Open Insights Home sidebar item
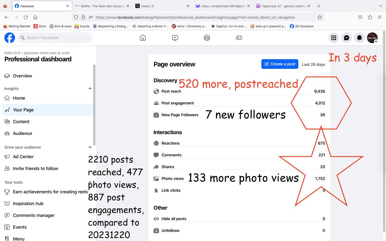The width and height of the screenshot is (386, 241). pyautogui.click(x=47, y=98)
